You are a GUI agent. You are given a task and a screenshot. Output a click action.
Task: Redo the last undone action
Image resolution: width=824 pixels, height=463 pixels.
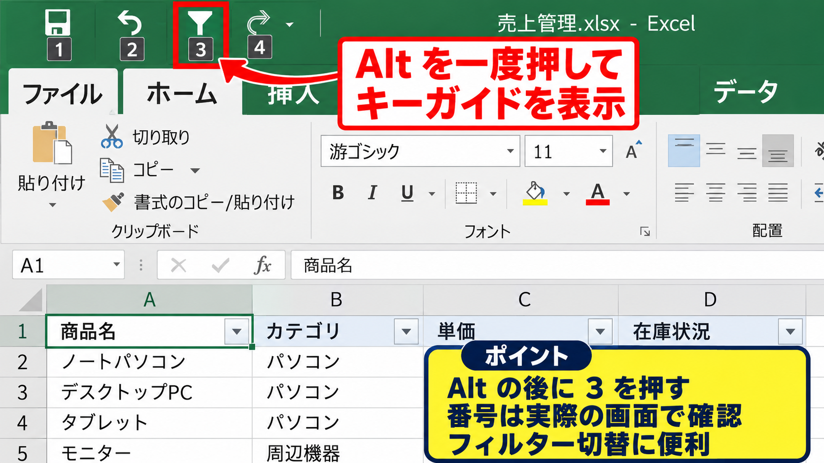(x=259, y=23)
